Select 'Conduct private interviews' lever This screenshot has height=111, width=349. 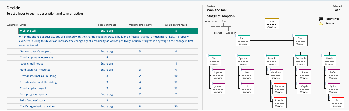tap(37, 57)
